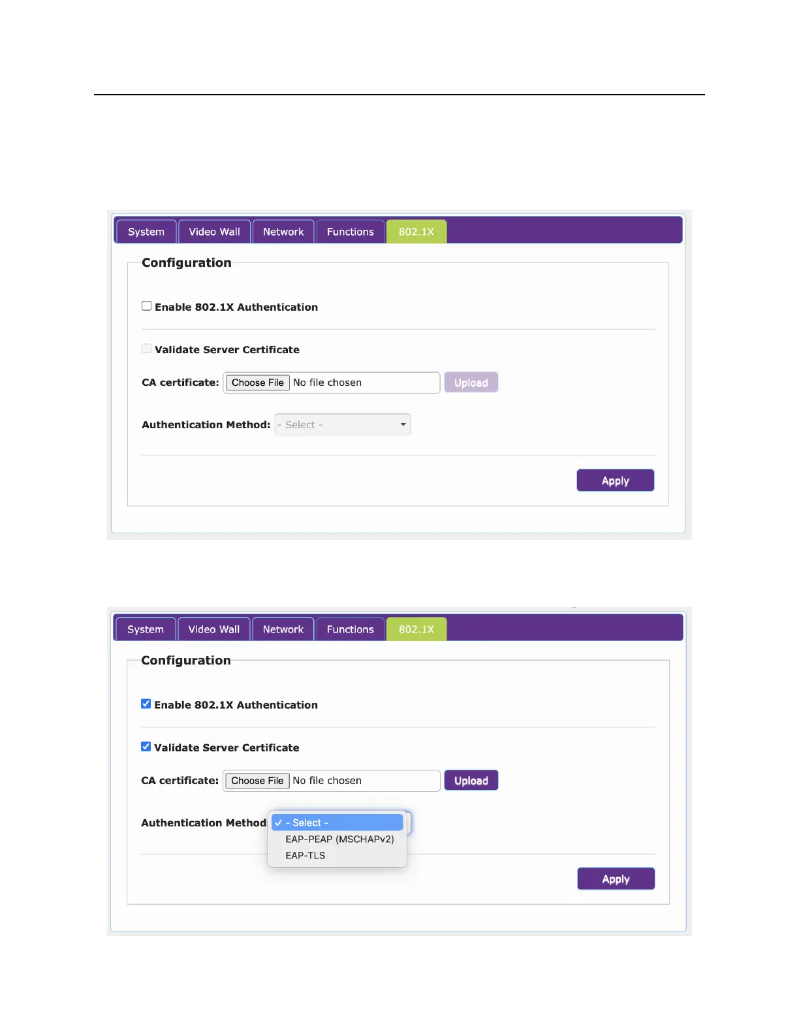Image resolution: width=799 pixels, height=1034 pixels.
Task: Uncheck Enable 802.1X Authentication in the bottom panel
Action: [x=146, y=704]
